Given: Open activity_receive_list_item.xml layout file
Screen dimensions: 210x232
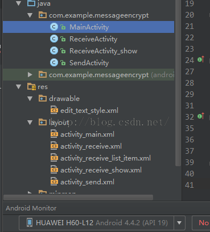Looking at the screenshot, I should coord(105,158).
